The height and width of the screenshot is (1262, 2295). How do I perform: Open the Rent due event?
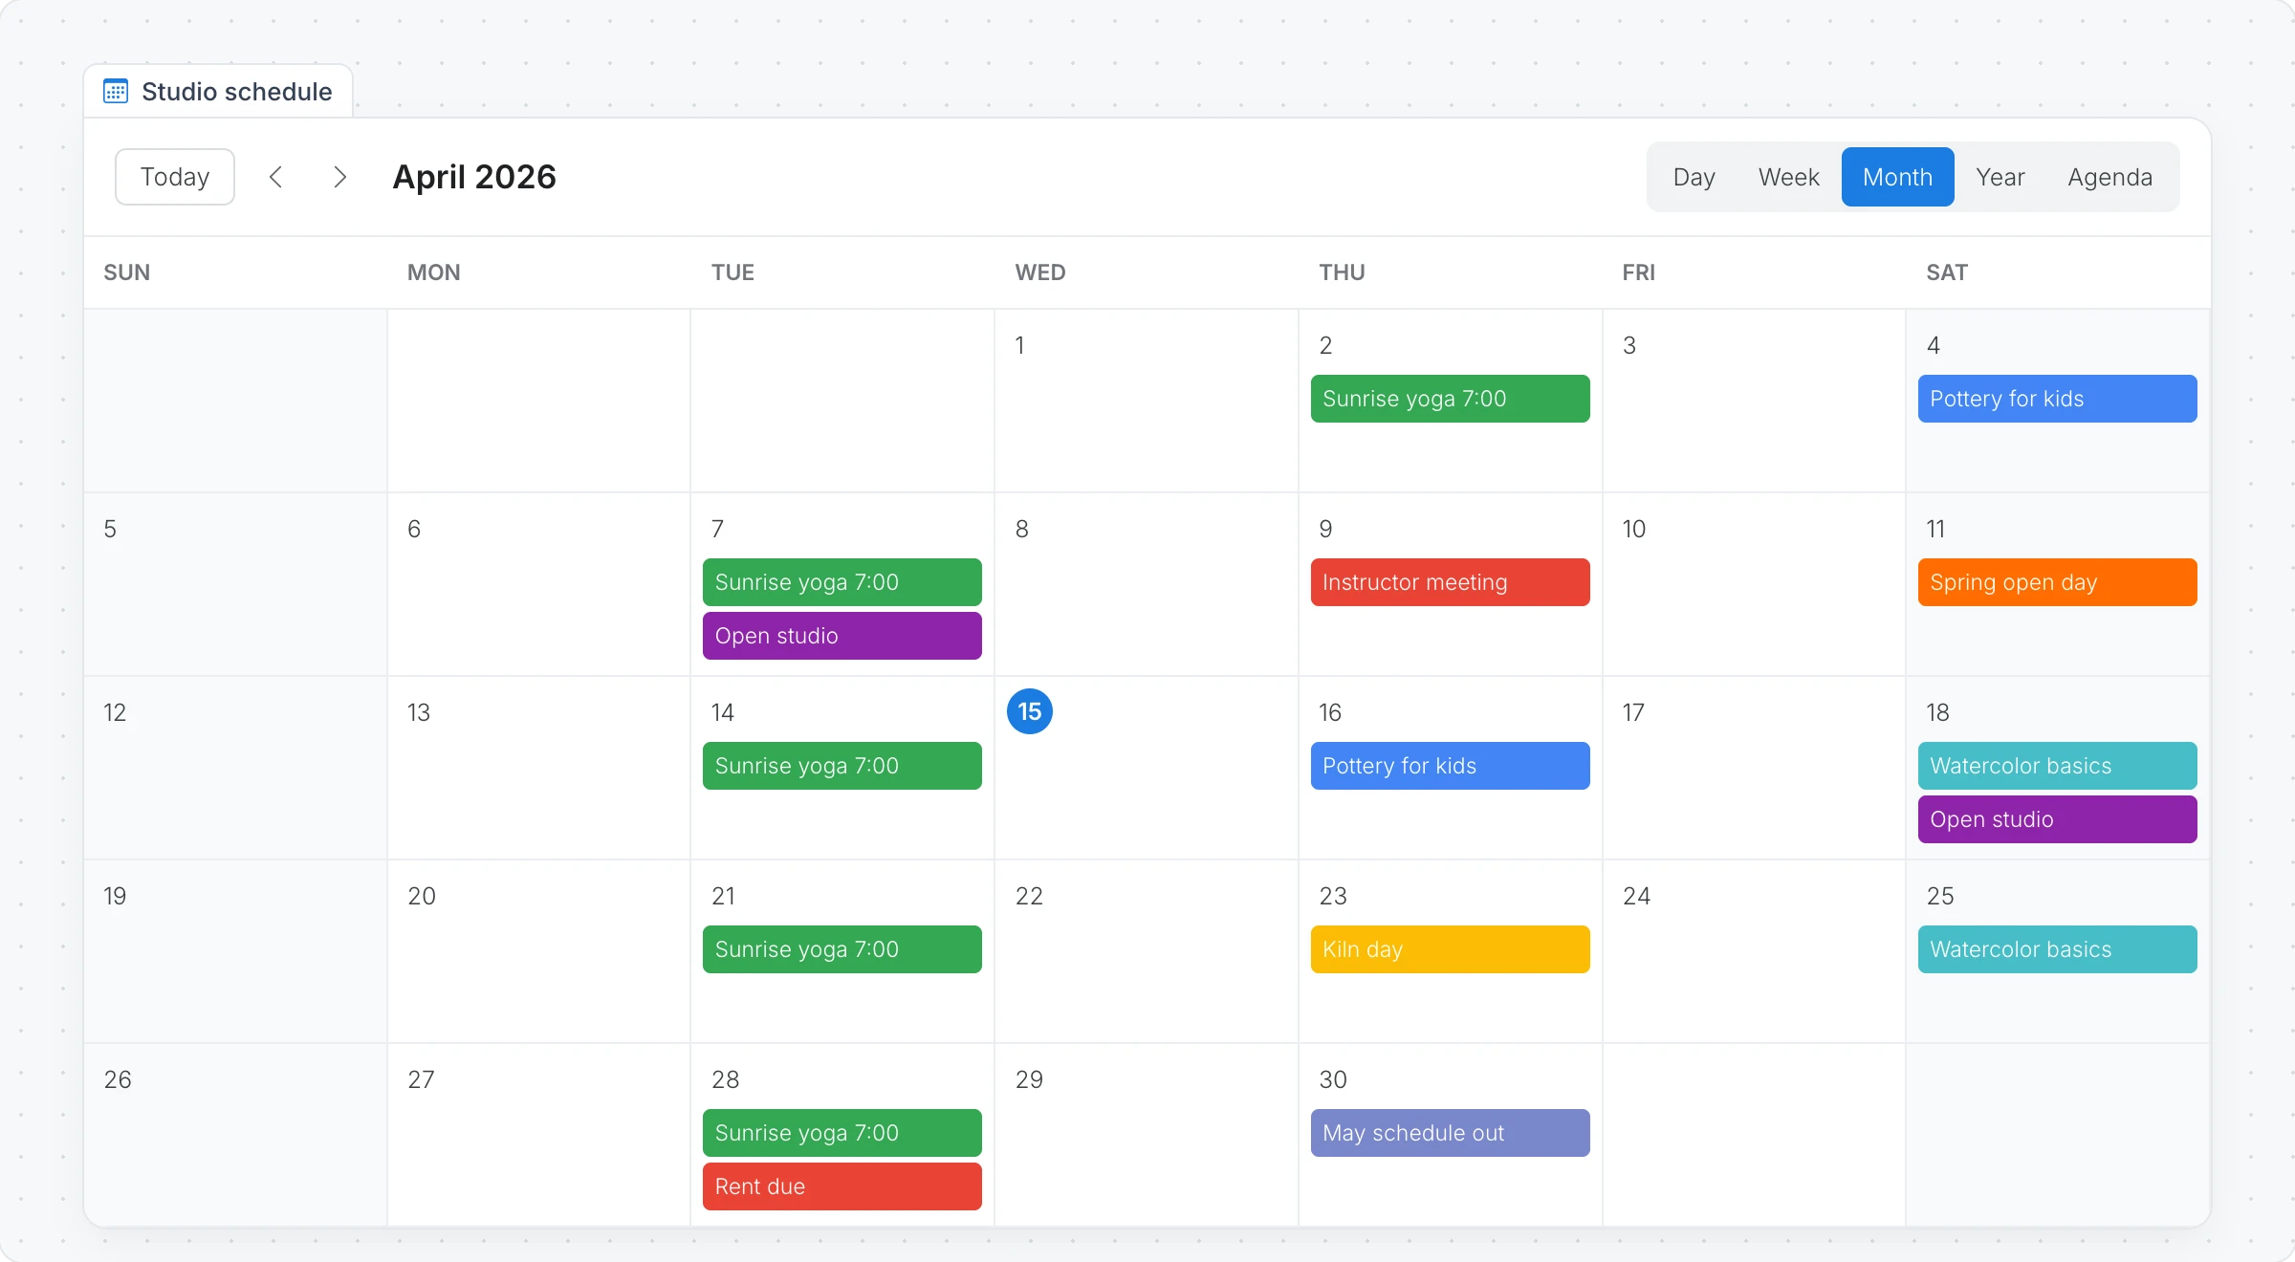pyautogui.click(x=841, y=1186)
